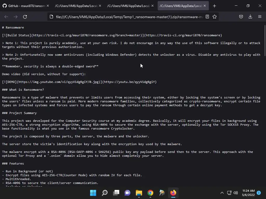Click the 'Demo video (Old version' line
This screenshot has width=266, height=199.
pos(44,74)
